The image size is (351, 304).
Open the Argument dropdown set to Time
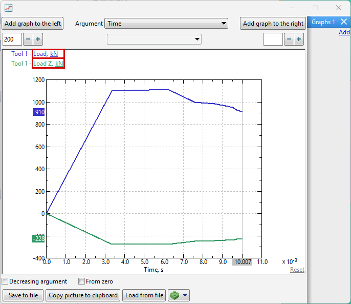[x=166, y=24]
